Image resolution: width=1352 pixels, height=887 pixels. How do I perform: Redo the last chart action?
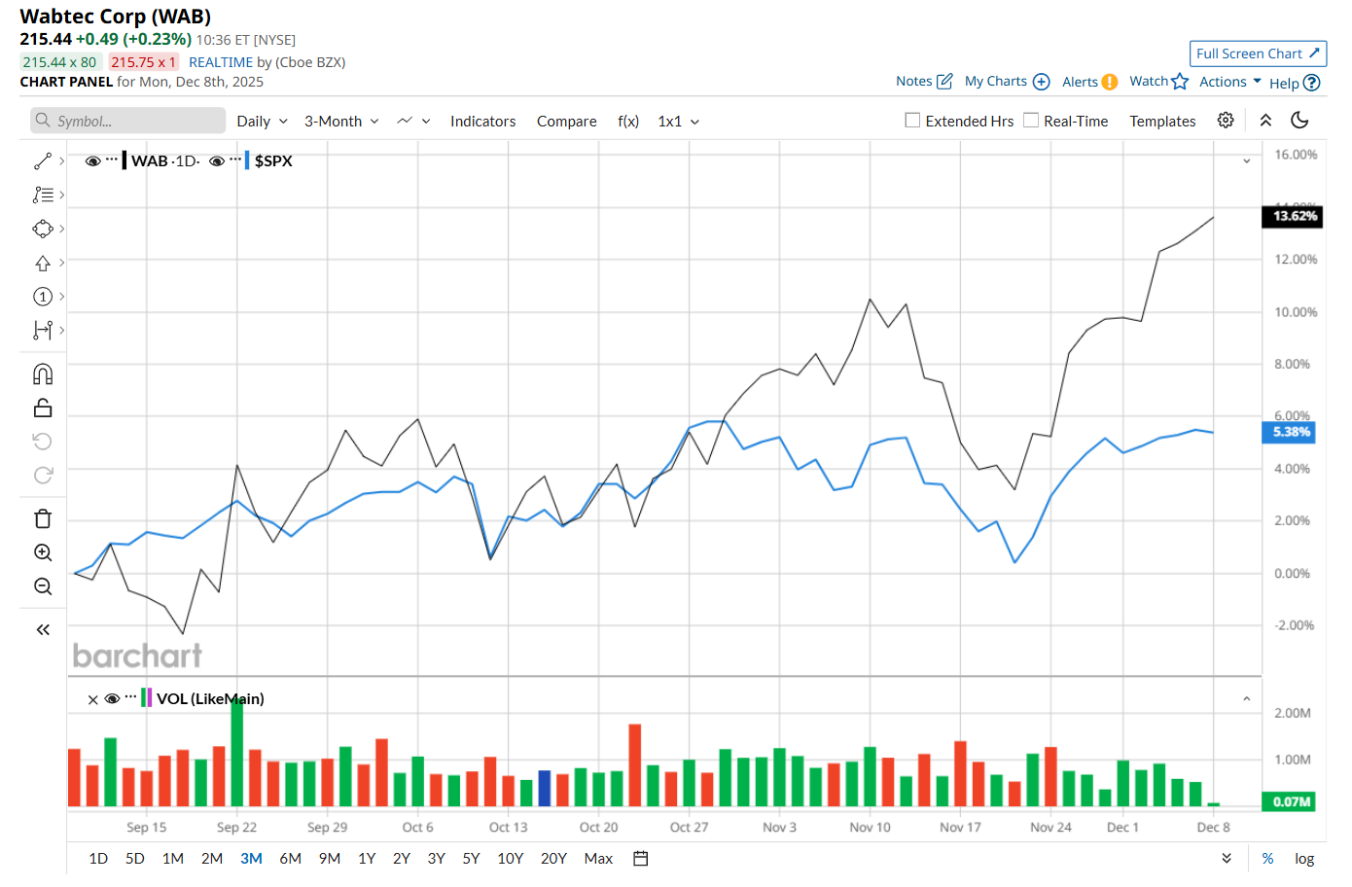(43, 475)
